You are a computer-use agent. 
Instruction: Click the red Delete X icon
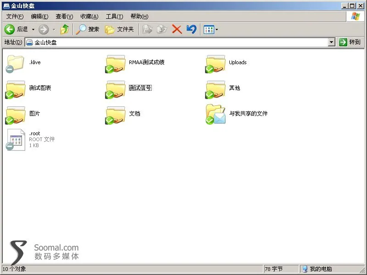click(177, 29)
